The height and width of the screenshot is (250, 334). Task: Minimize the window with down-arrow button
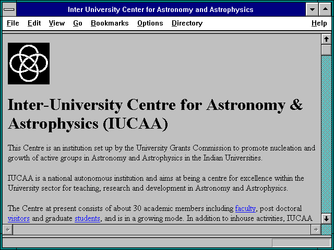(x=312, y=9)
